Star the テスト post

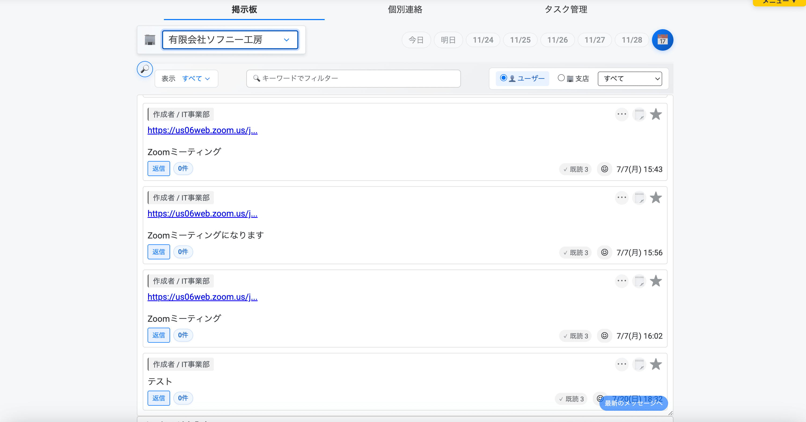tap(655, 364)
